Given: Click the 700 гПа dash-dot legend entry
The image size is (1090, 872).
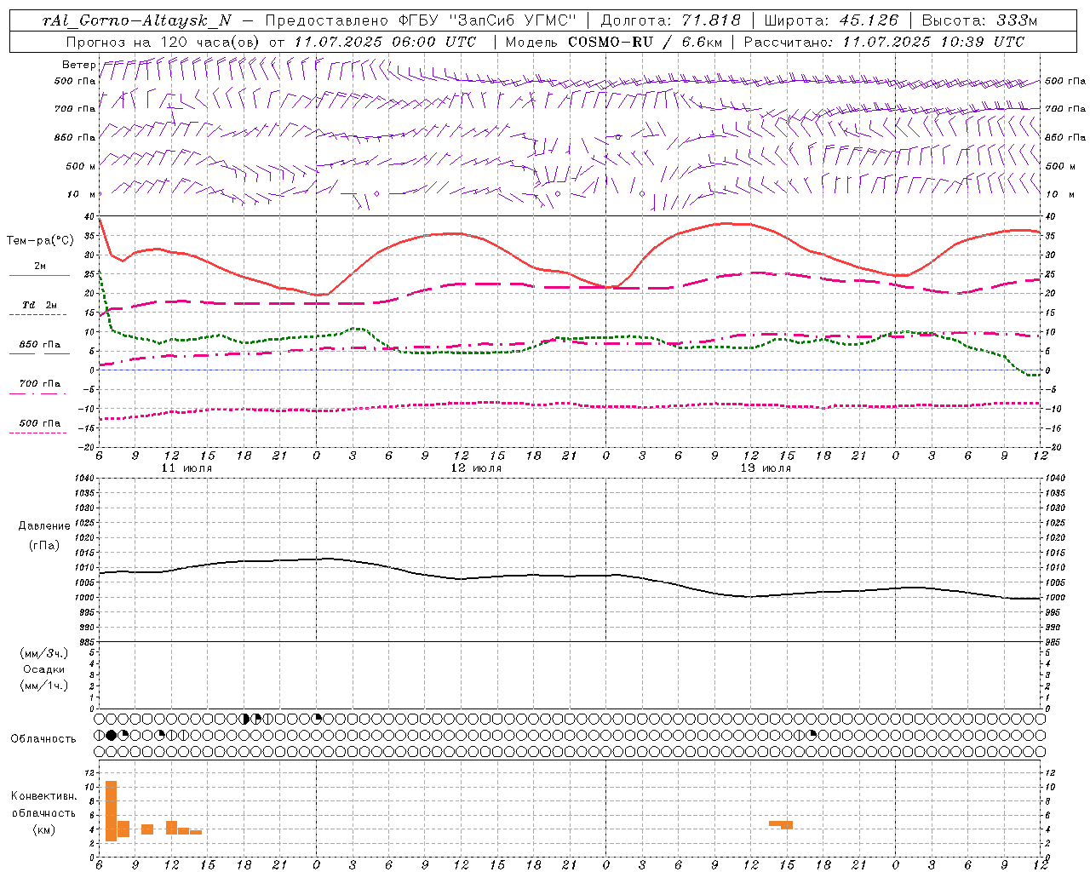Looking at the screenshot, I should 39,387.
